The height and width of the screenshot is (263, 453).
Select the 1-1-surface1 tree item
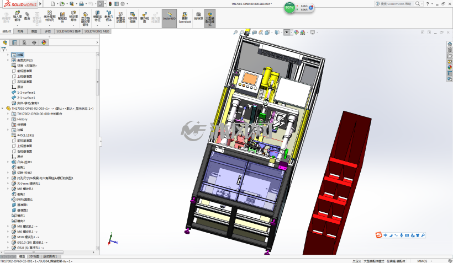click(x=23, y=92)
